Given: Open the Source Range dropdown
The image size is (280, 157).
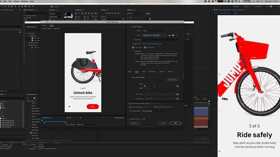Looking at the screenshot, I should (x=87, y=125).
